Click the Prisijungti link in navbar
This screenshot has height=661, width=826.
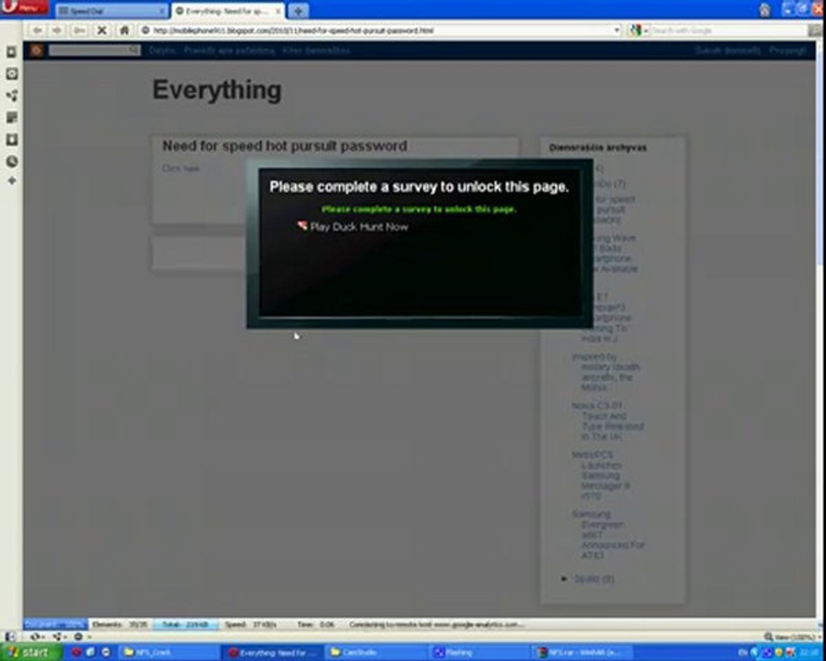[788, 51]
